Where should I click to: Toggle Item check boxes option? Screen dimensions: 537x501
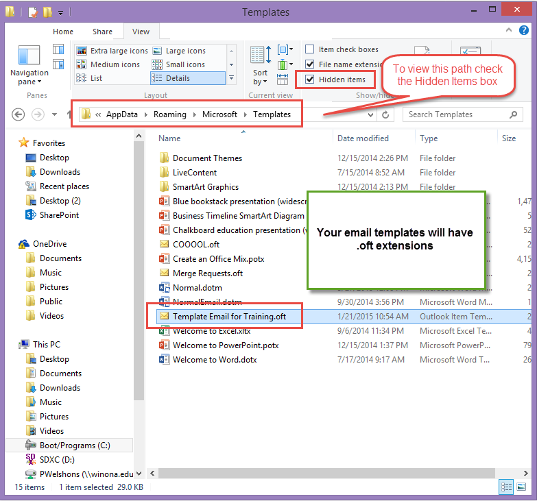pos(310,49)
